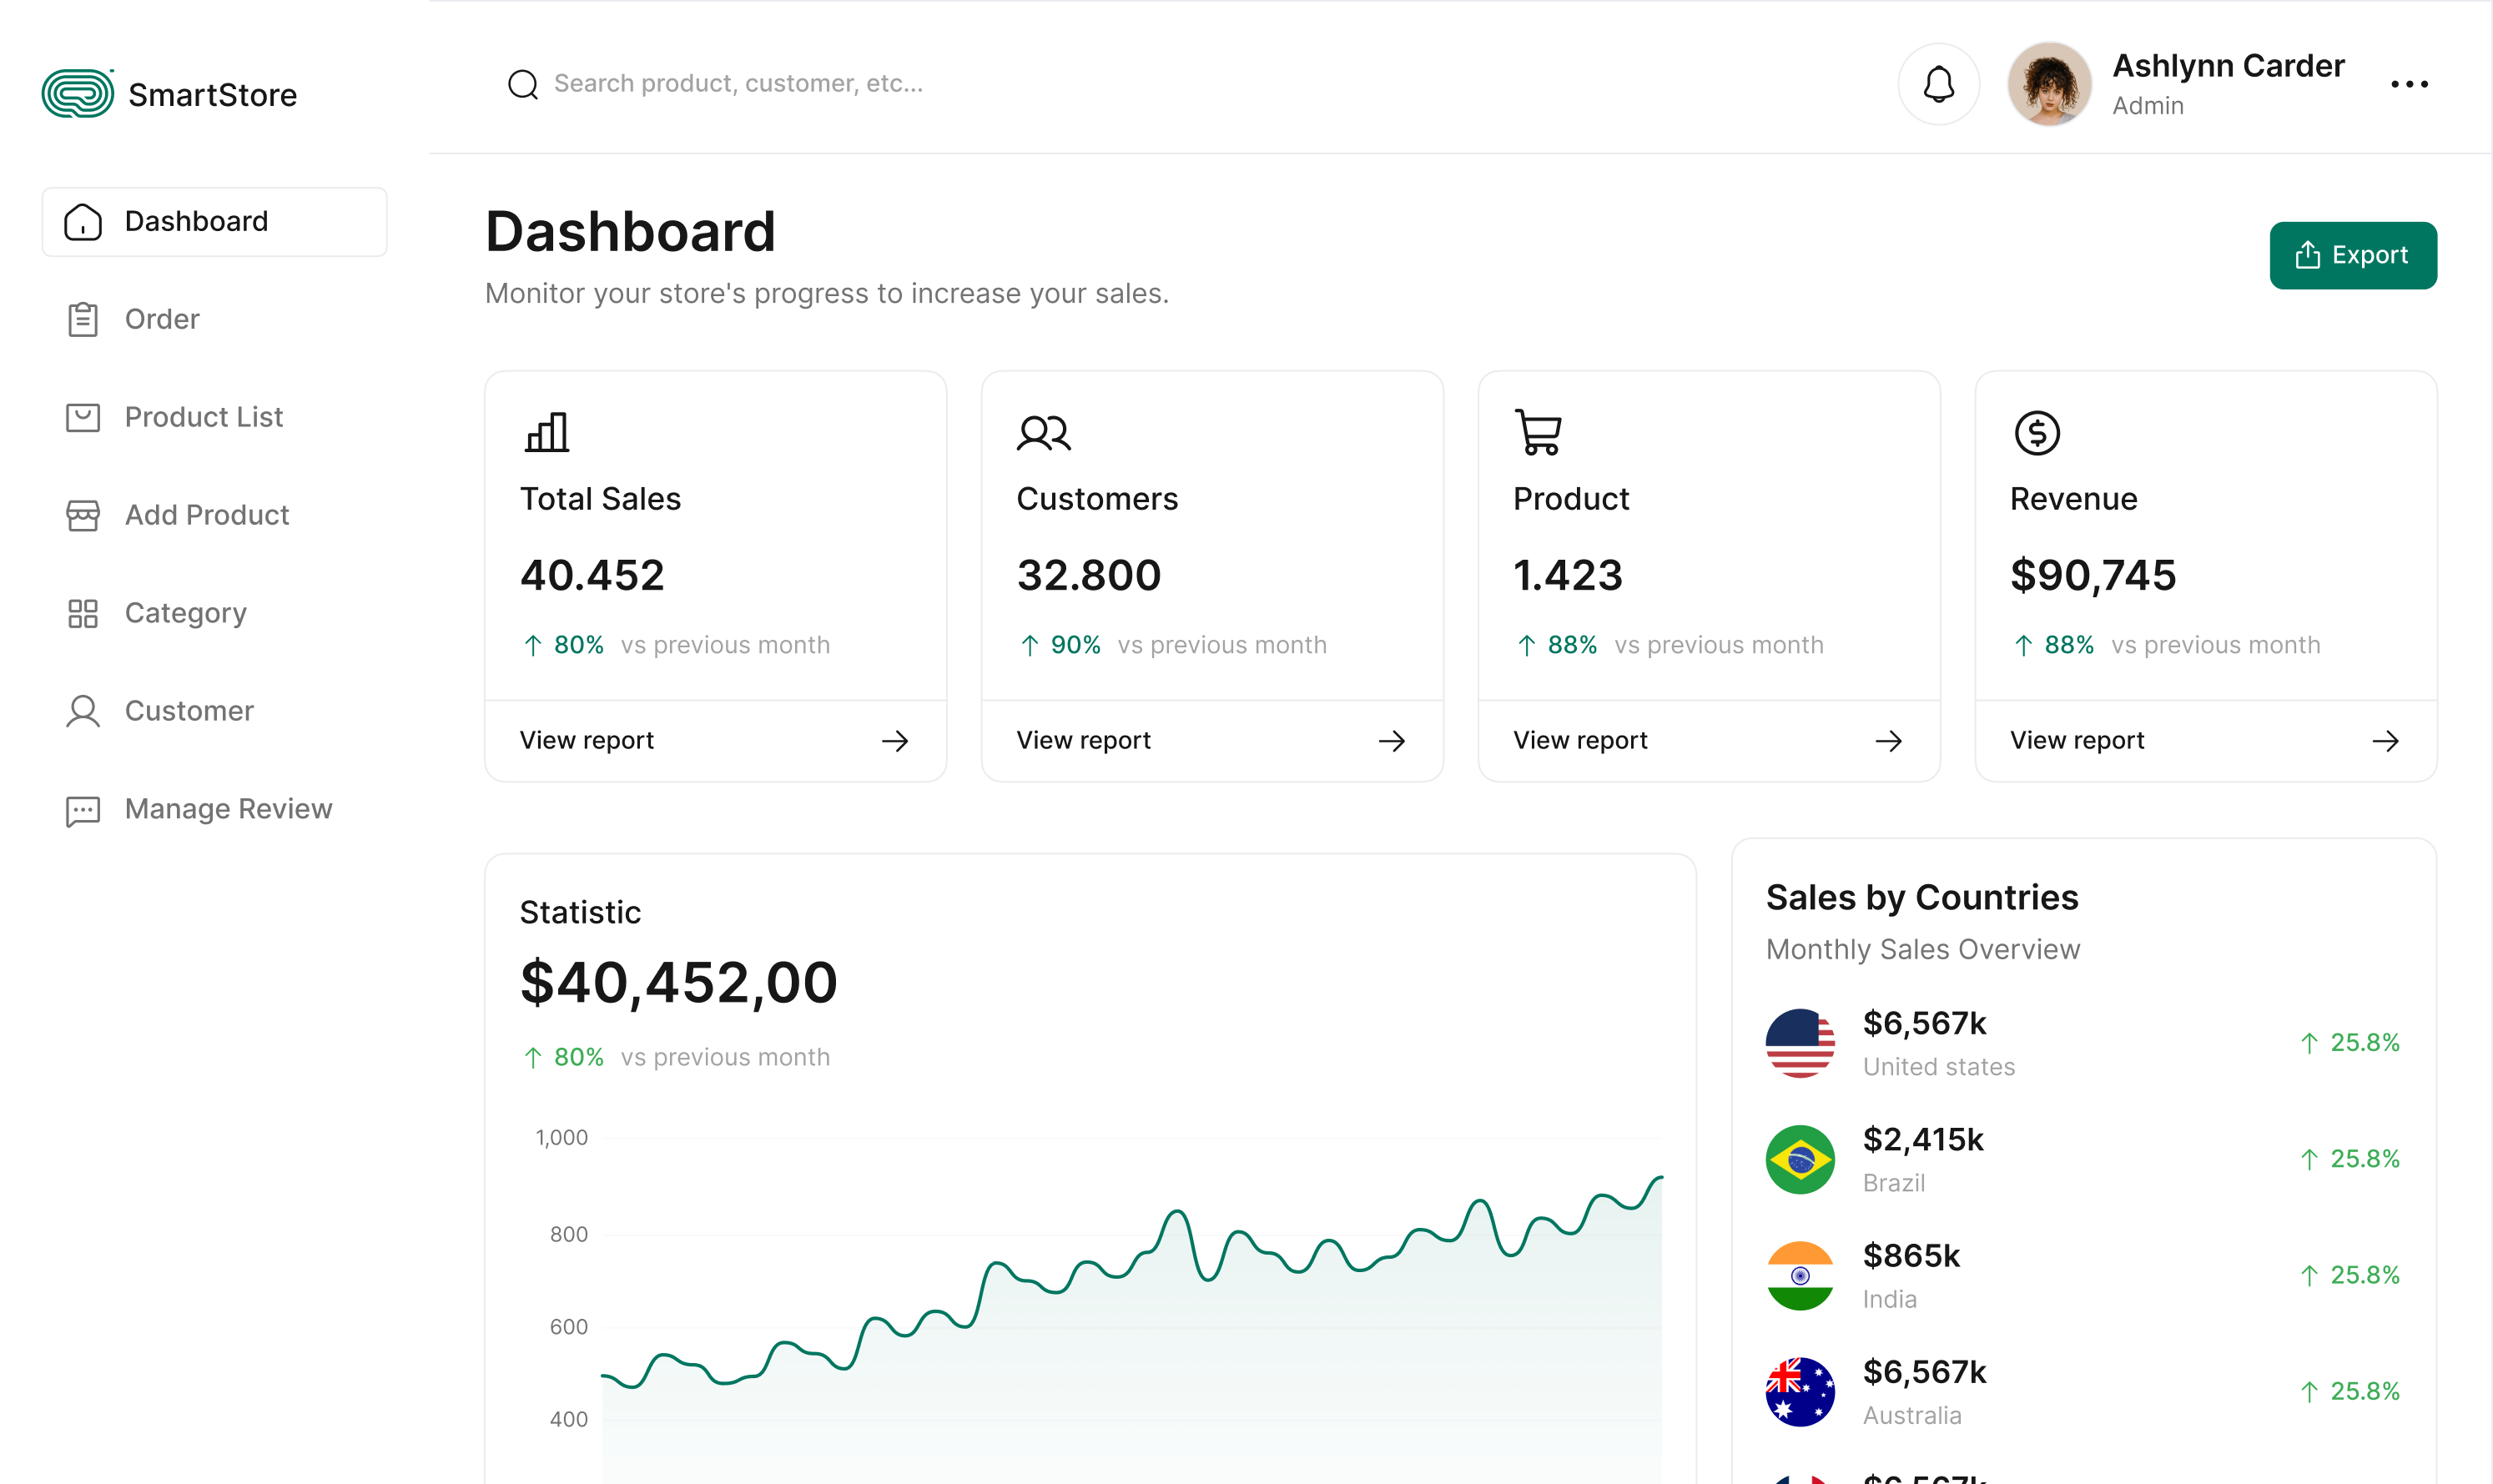Screen dimensions: 2493x1484
Task: Click the Ashlynn Carder name text
Action: pos(2228,66)
